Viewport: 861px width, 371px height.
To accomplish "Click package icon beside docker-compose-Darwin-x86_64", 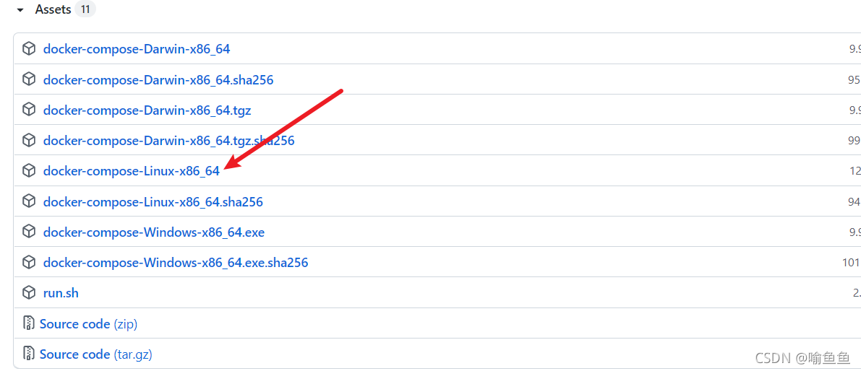I will [28, 49].
